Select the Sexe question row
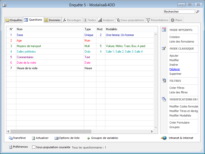The image size is (205, 154). [x=80, y=35]
